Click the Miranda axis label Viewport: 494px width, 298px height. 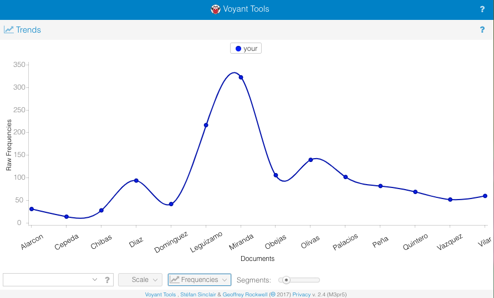coord(241,242)
